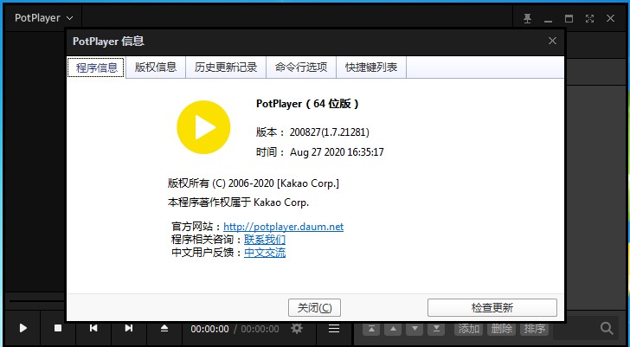Viewport: 630px width, 347px height.
Task: Click the playlist search magnifier icon
Action: pos(607,328)
